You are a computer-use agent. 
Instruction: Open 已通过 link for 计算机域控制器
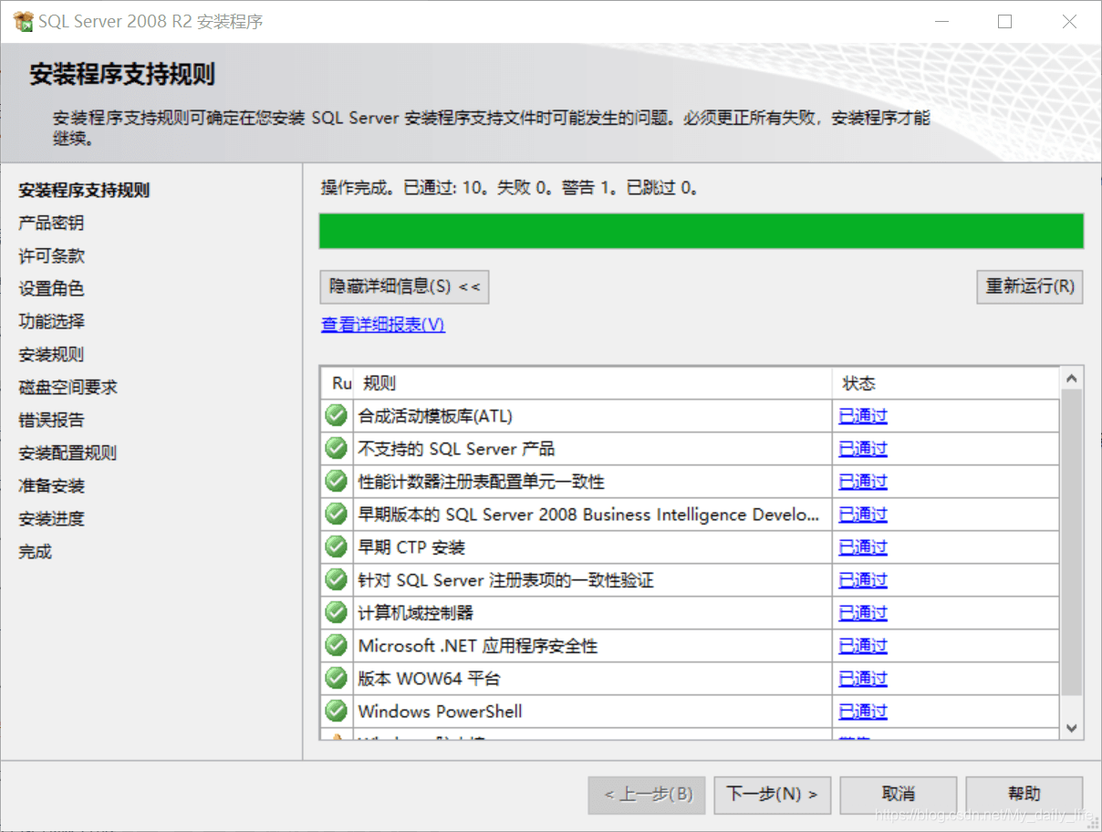[863, 613]
